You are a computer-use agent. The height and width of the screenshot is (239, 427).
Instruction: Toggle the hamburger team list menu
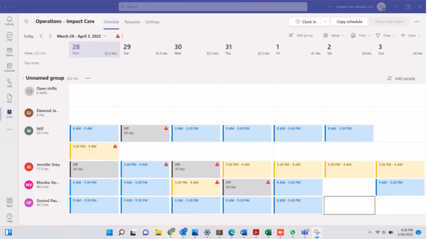[x=26, y=21]
